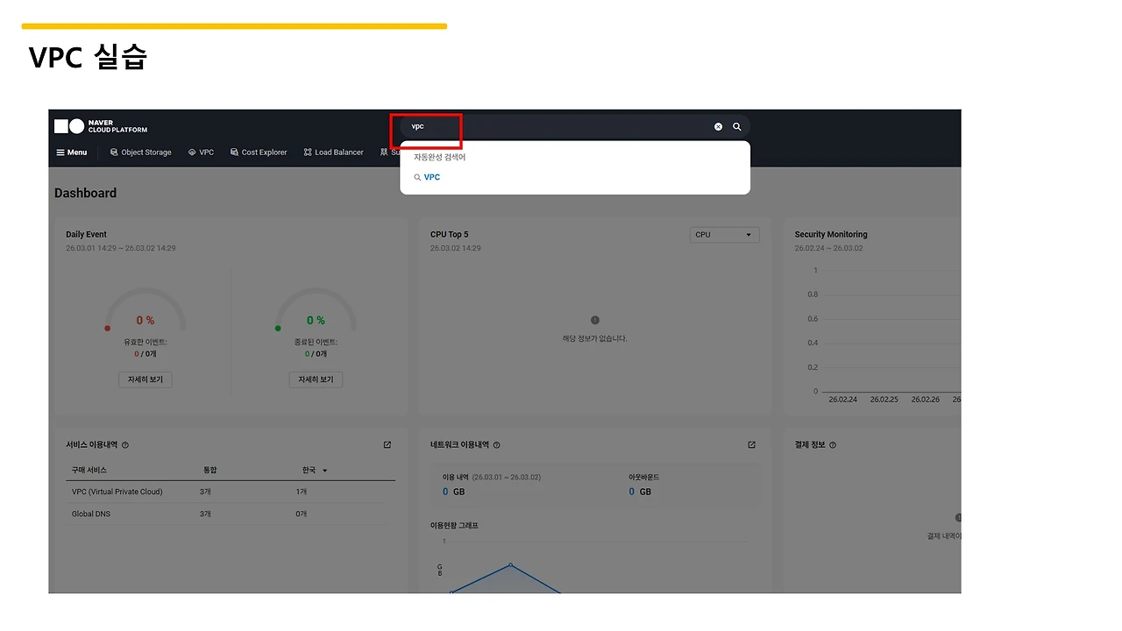Click the 자동완성 검색어 label
Viewport: 1122px width, 631px height.
439,158
